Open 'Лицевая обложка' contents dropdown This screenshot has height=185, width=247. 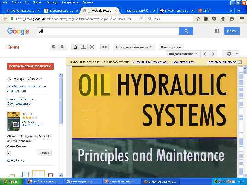point(183,54)
